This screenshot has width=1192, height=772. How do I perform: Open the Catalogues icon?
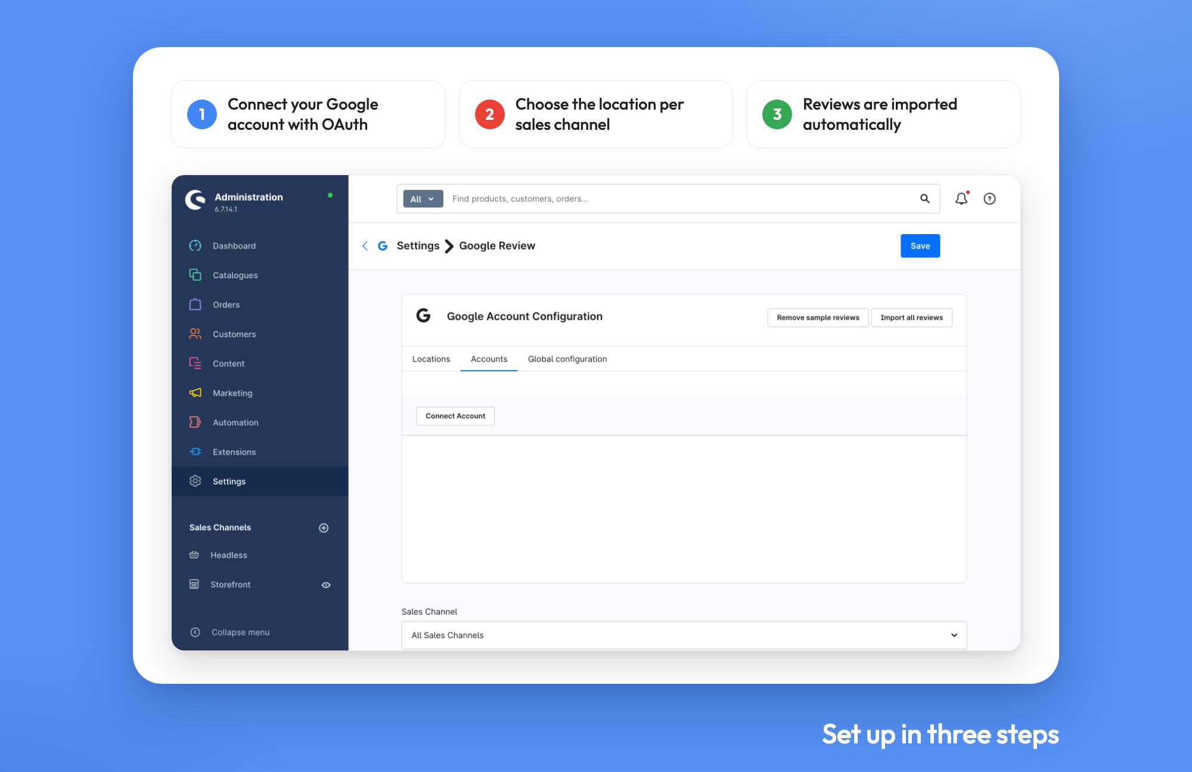click(x=195, y=275)
